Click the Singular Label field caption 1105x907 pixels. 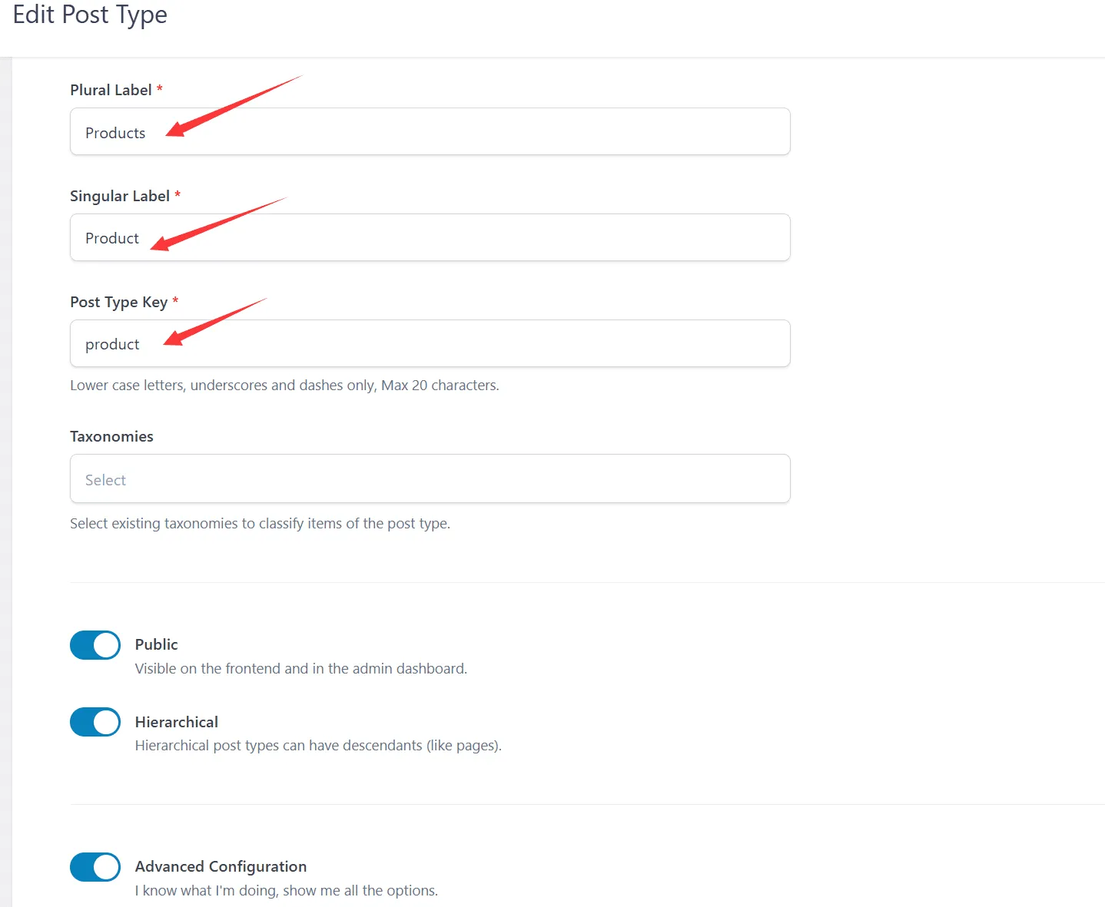(x=119, y=196)
